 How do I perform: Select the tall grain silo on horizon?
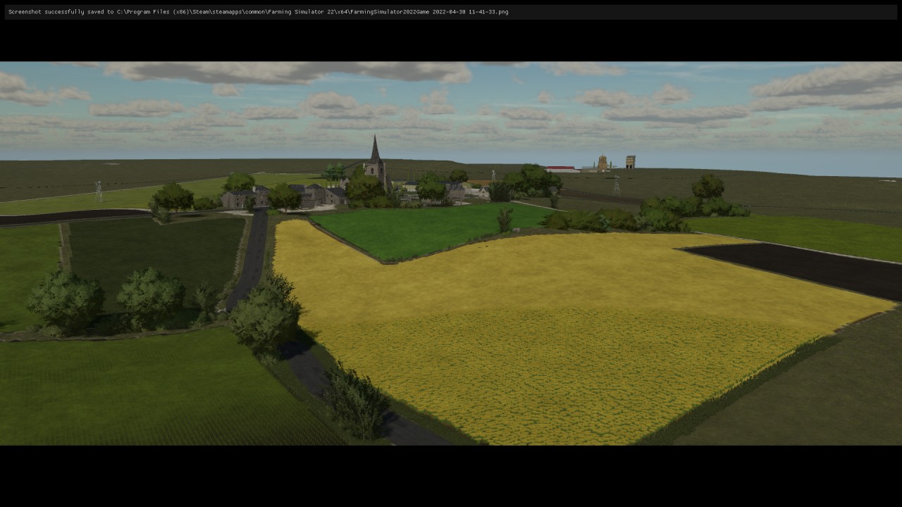(603, 163)
